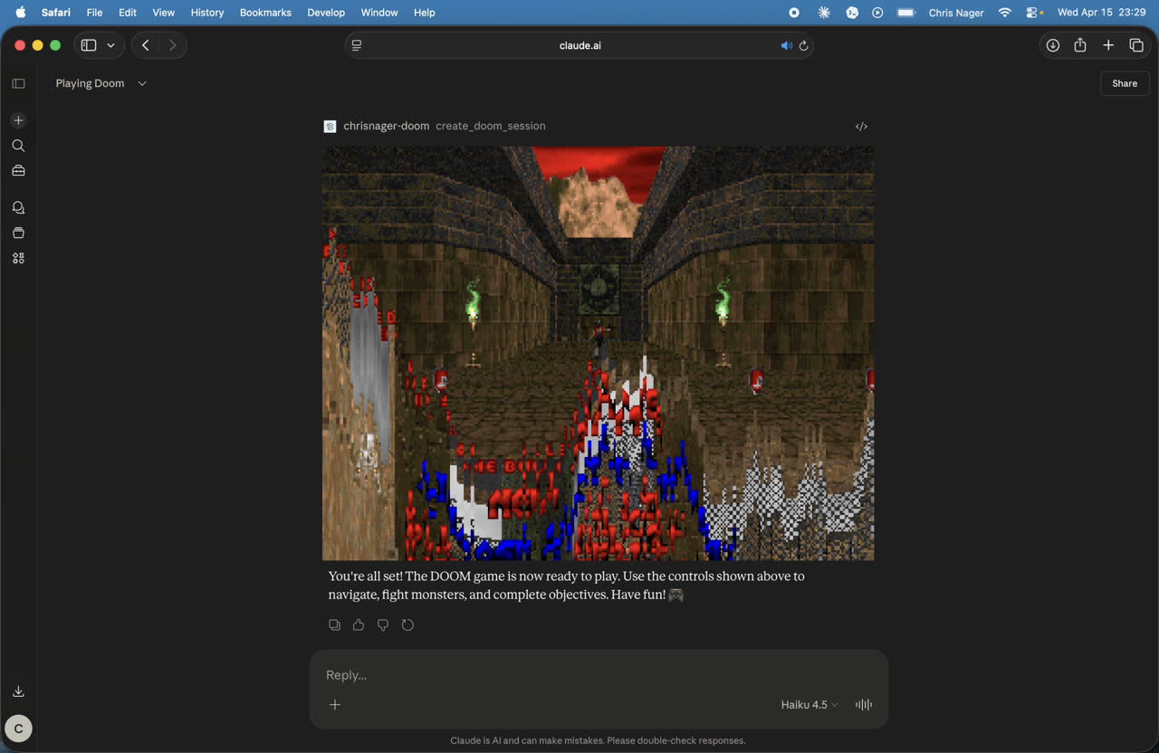Start voice dictation in the reply box
The image size is (1159, 753).
863,704
